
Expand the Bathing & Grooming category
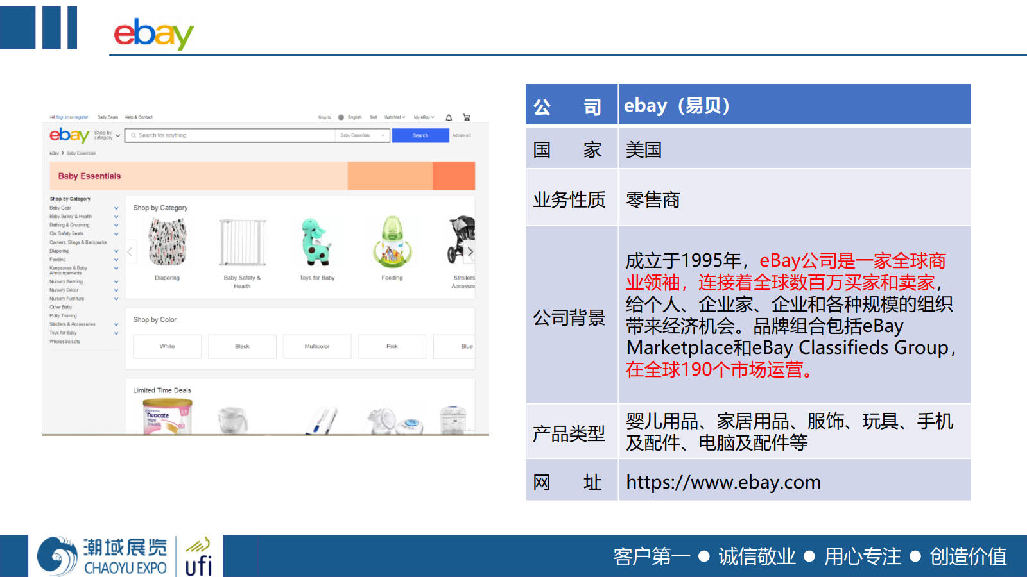click(116, 225)
